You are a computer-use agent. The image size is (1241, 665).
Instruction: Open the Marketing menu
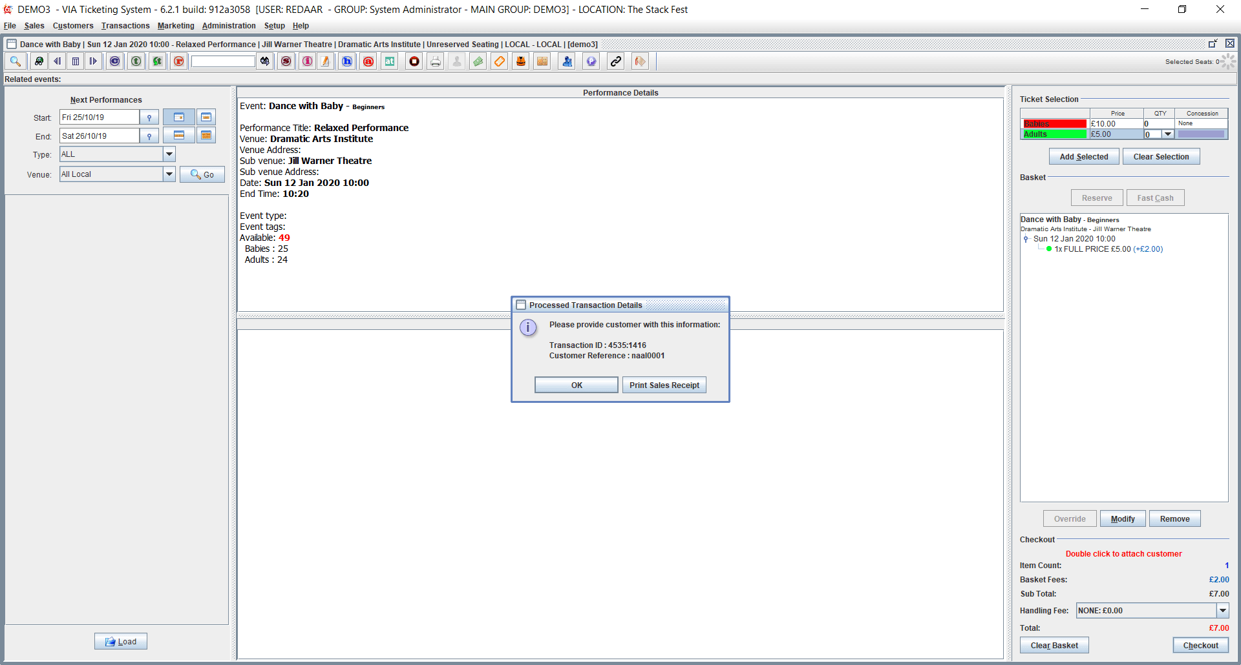coord(176,26)
